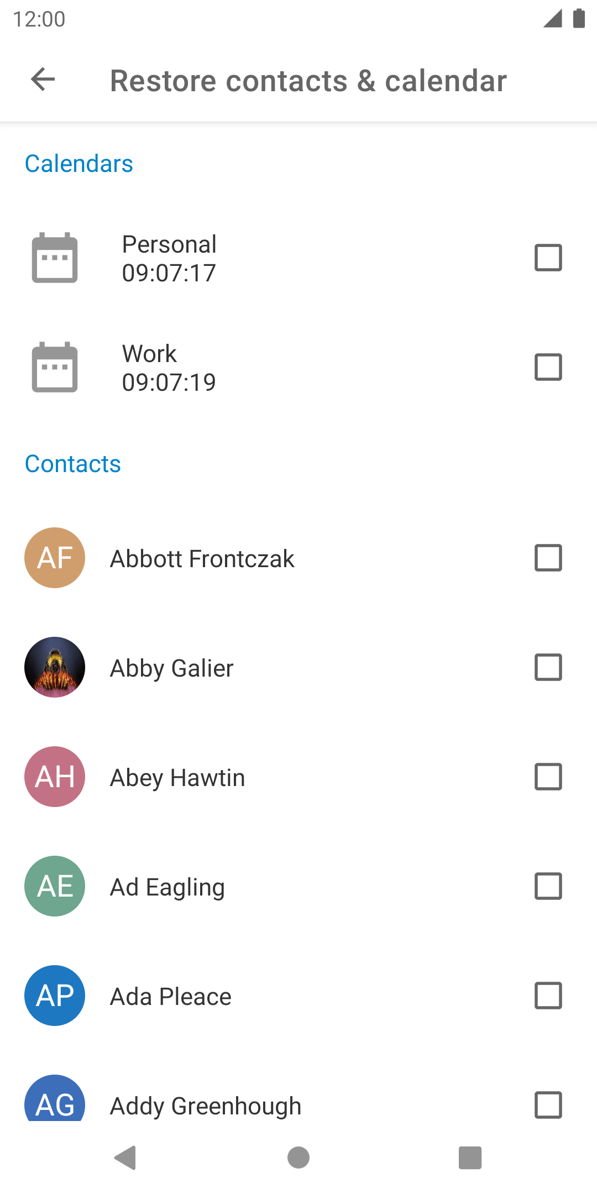Tick the checkbox for Abey Hawtin
Image resolution: width=597 pixels, height=1194 pixels.
pyautogui.click(x=548, y=777)
